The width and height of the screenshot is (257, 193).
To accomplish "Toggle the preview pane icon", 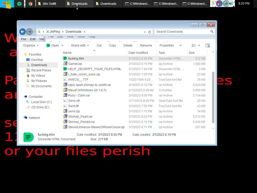I will [208, 45].
